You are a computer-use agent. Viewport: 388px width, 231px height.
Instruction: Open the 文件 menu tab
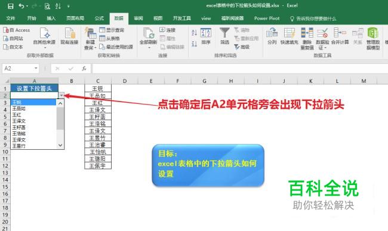tap(11, 19)
